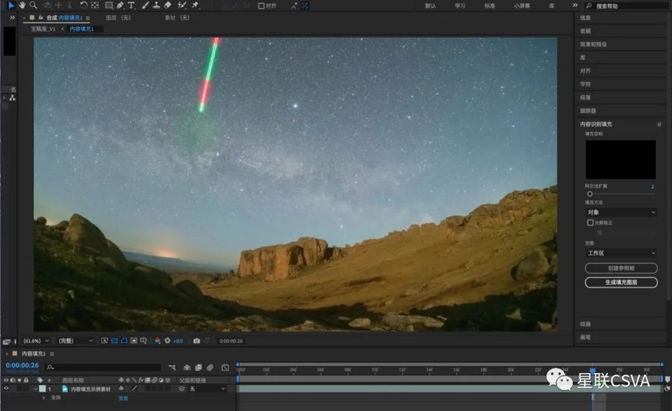Select the Rotation tool
672x411 pixels.
(x=83, y=6)
